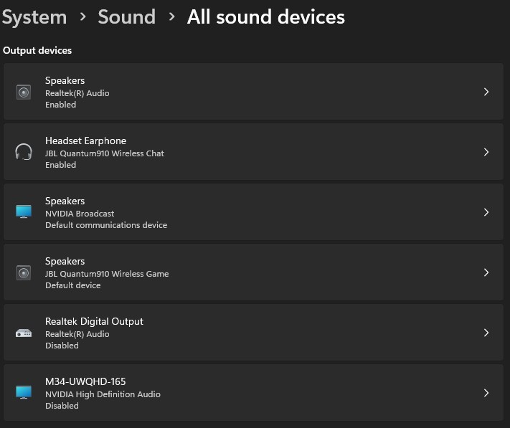The width and height of the screenshot is (510, 428).
Task: Expand Realtek Digital Output chevron
Action: point(486,333)
